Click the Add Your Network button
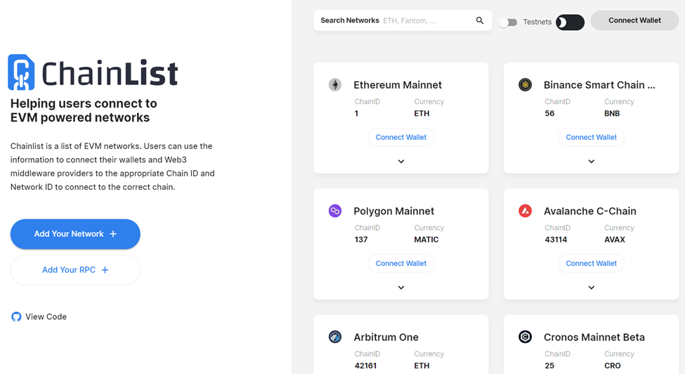The width and height of the screenshot is (685, 374). coord(75,234)
